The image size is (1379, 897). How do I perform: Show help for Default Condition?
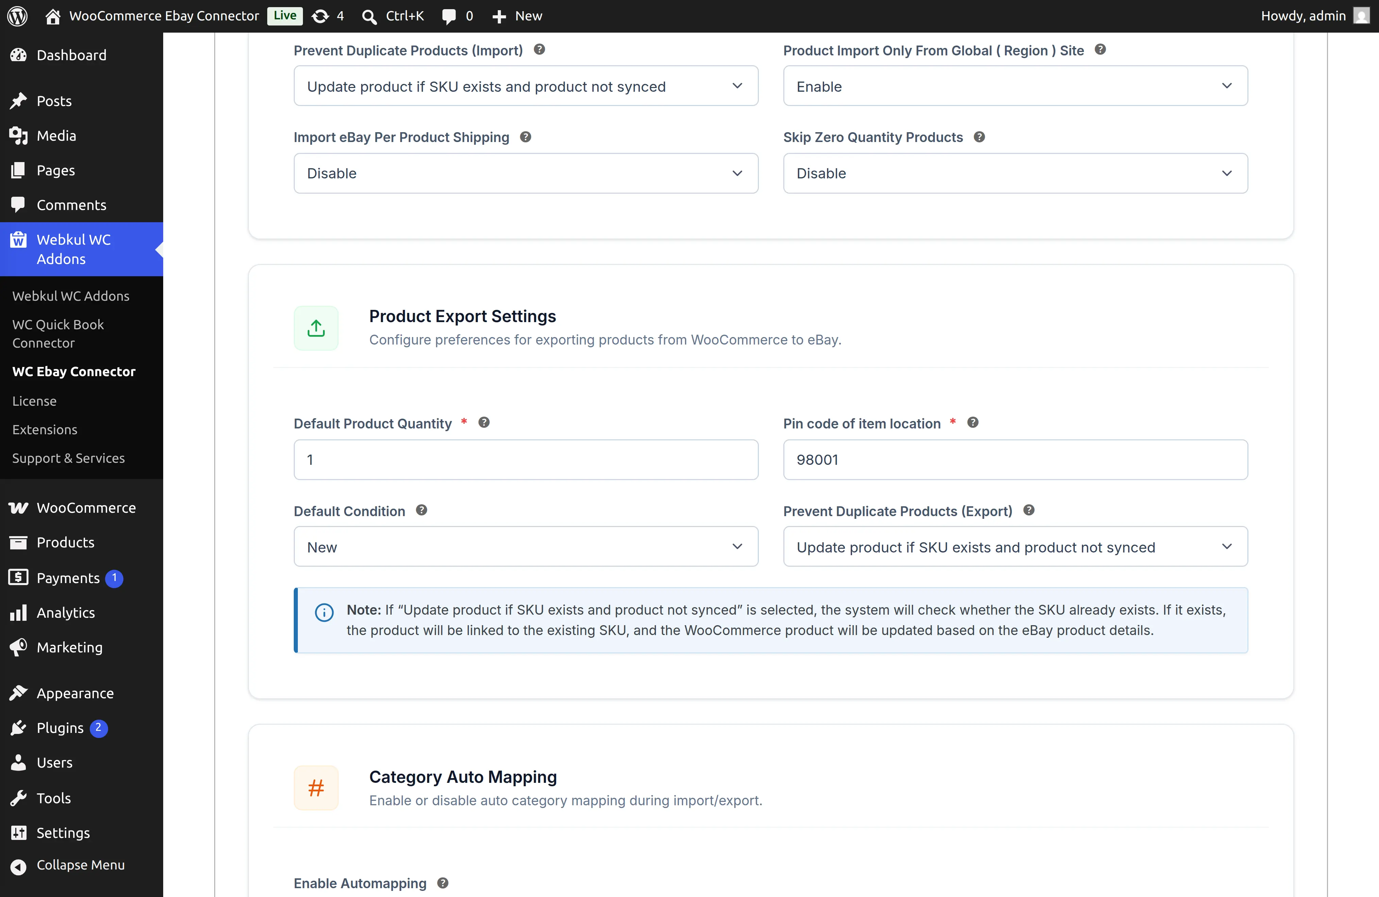[x=421, y=510]
